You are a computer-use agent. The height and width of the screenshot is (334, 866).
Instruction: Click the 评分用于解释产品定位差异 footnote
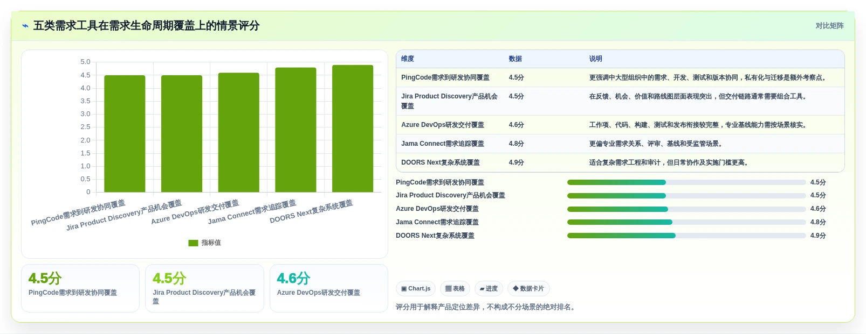point(486,308)
